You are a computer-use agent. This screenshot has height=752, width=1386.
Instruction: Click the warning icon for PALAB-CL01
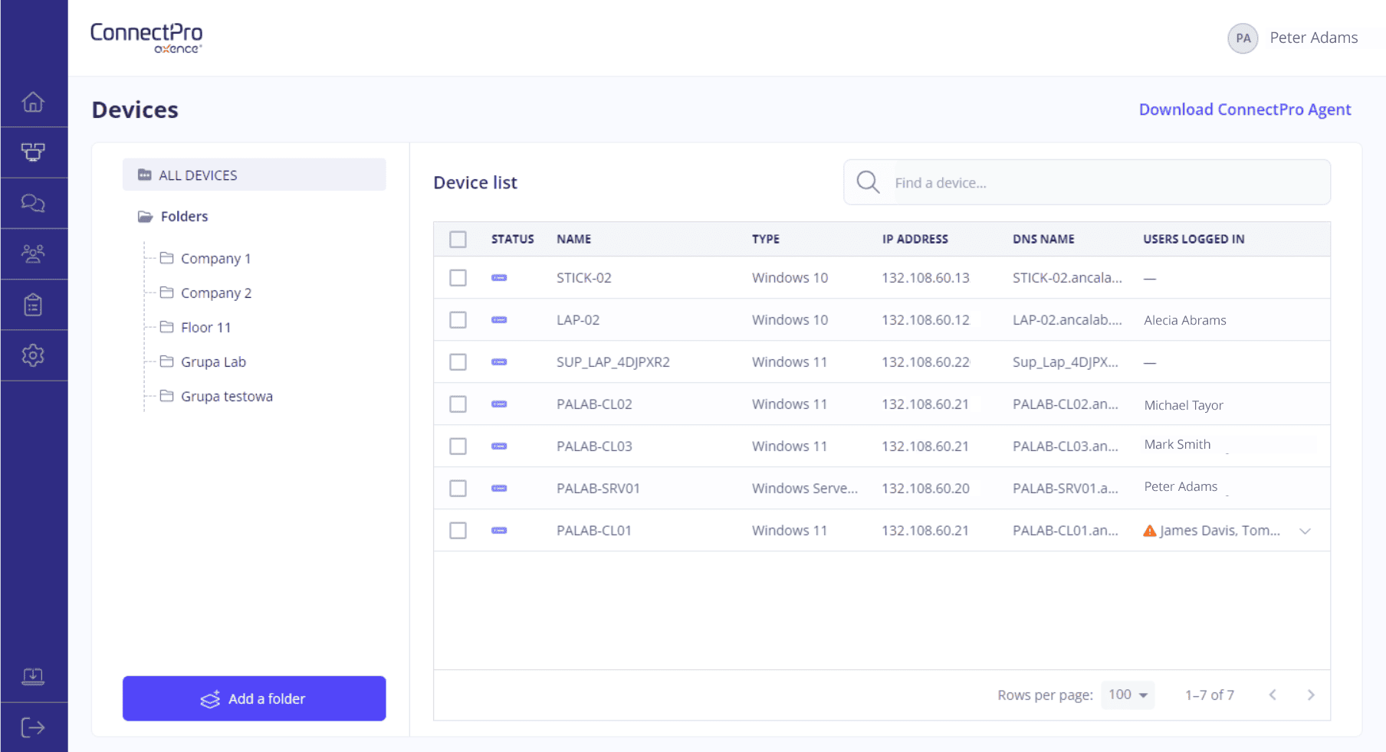[x=1149, y=531]
